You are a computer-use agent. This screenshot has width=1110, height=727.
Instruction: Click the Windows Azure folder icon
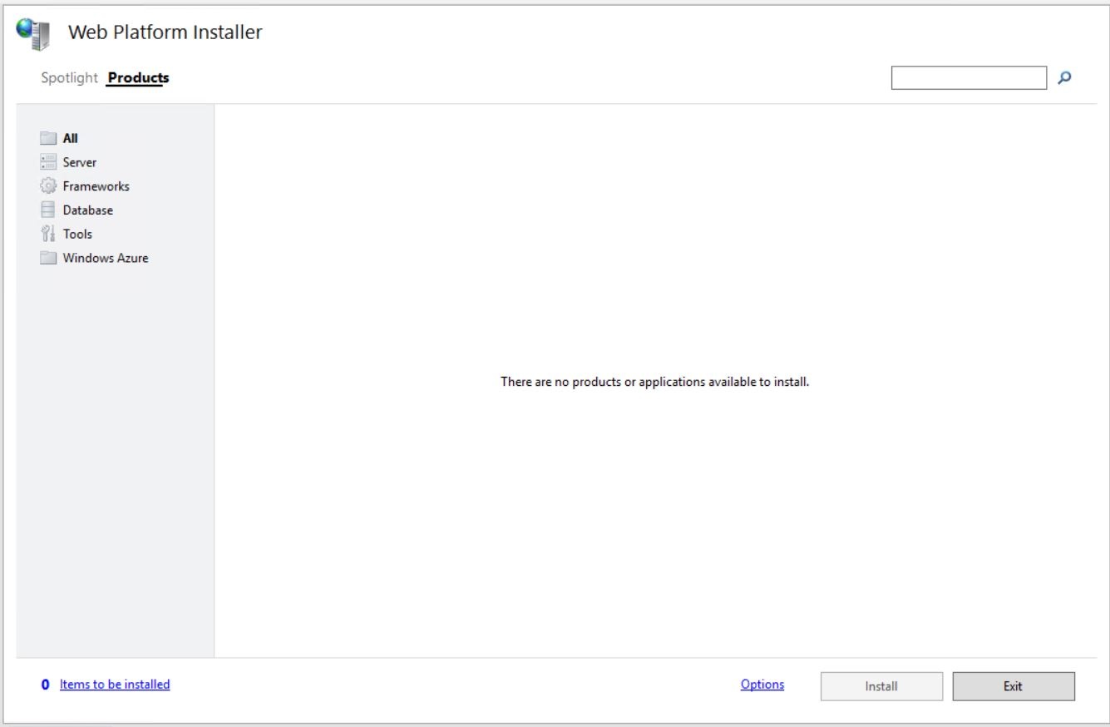click(x=48, y=258)
